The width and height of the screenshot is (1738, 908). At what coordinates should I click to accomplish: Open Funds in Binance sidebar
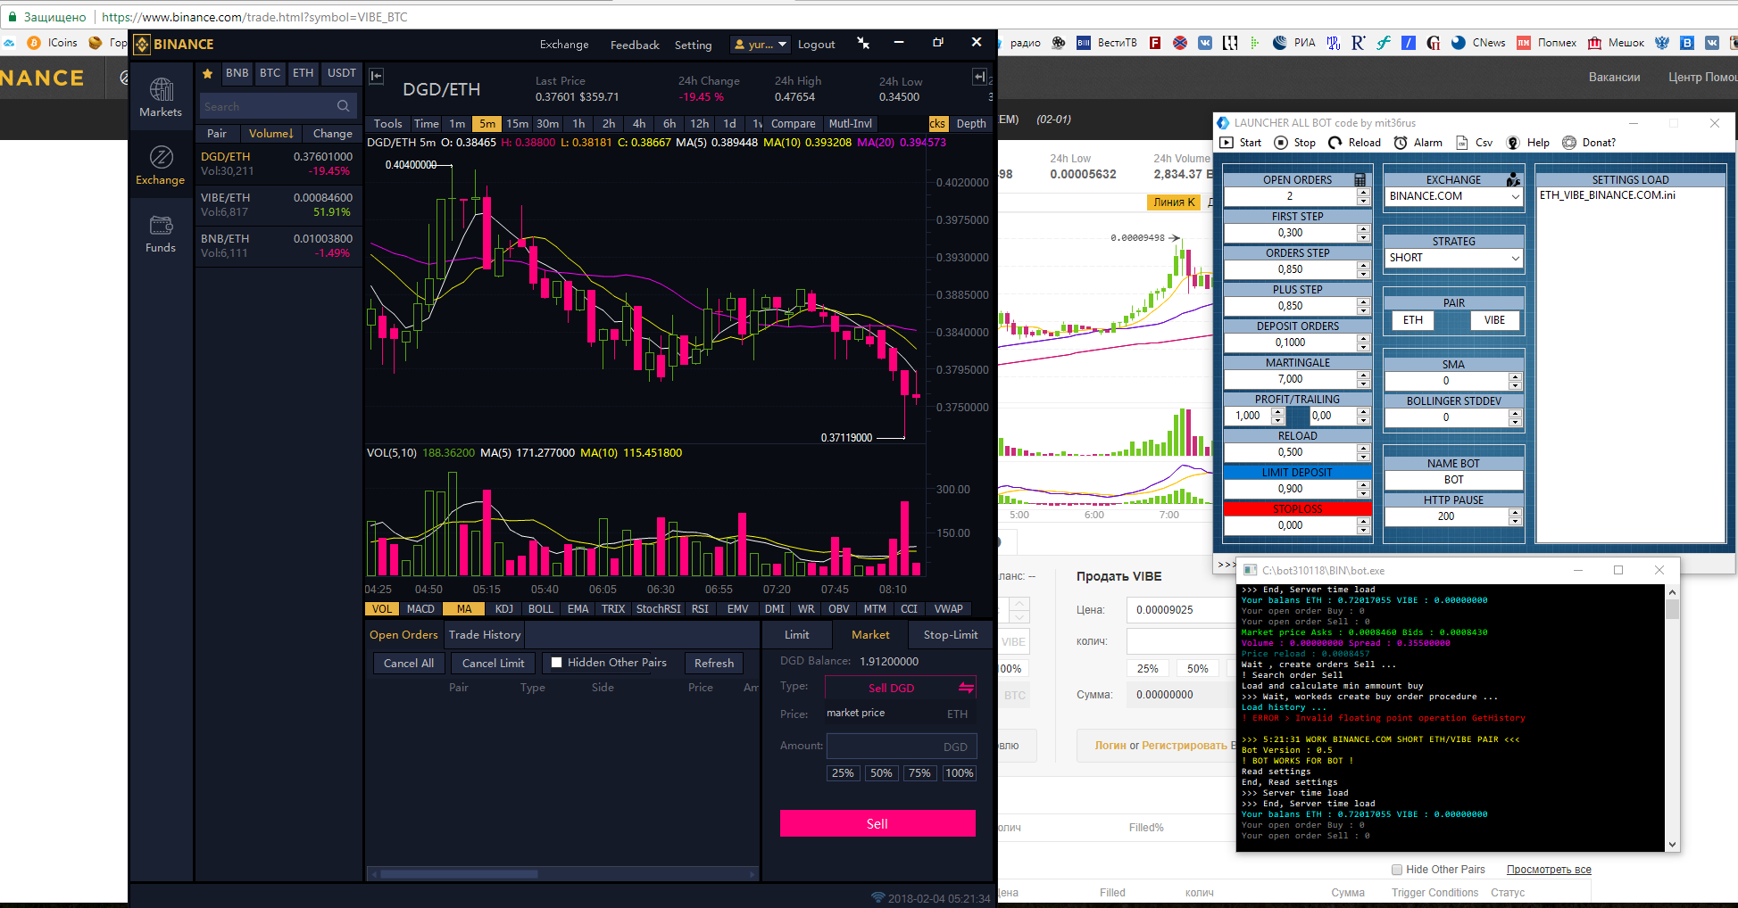[161, 234]
